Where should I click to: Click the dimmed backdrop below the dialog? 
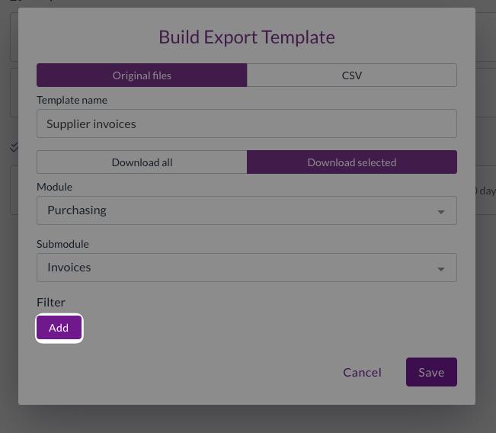[x=246, y=419]
